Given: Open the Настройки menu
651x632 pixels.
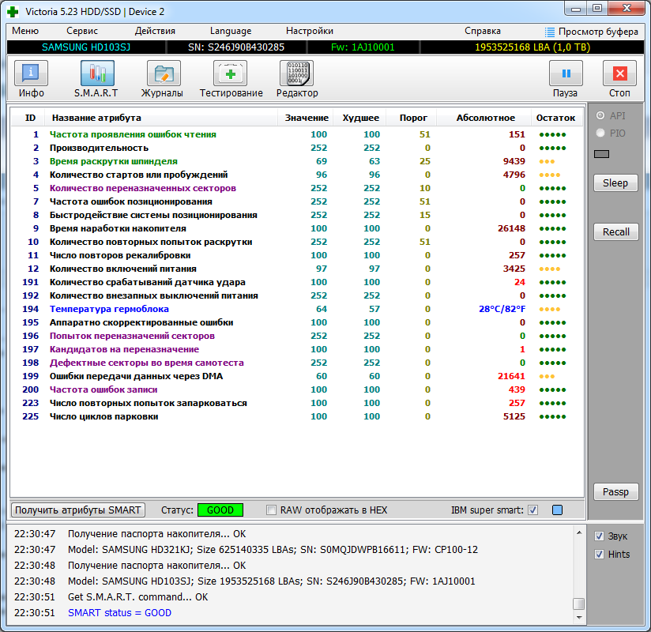Looking at the screenshot, I should (x=310, y=31).
